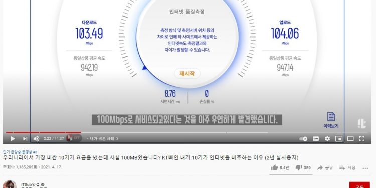Viewport: 376px width, 188px height.
Task: Open the channel avatar thumbnail
Action: pos(10,184)
